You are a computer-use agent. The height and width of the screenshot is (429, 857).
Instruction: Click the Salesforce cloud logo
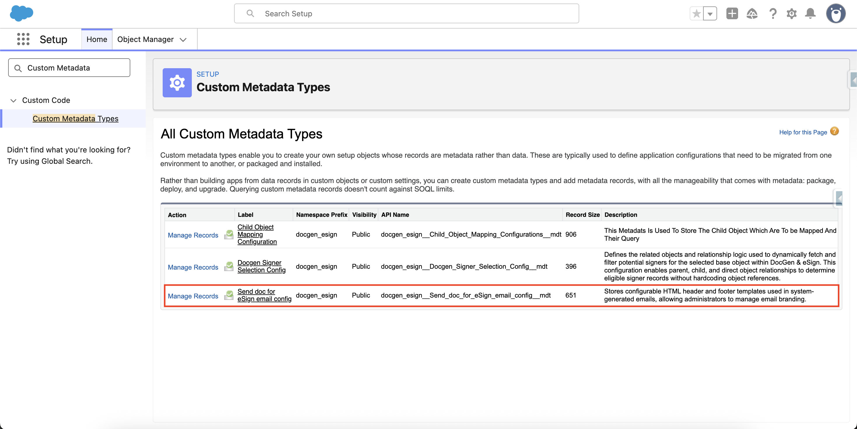22,14
